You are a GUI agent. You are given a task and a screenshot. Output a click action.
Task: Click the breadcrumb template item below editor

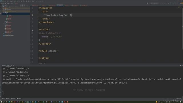click(x=40, y=64)
